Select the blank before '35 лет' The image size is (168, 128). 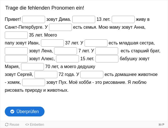pyautogui.click(x=16, y=35)
